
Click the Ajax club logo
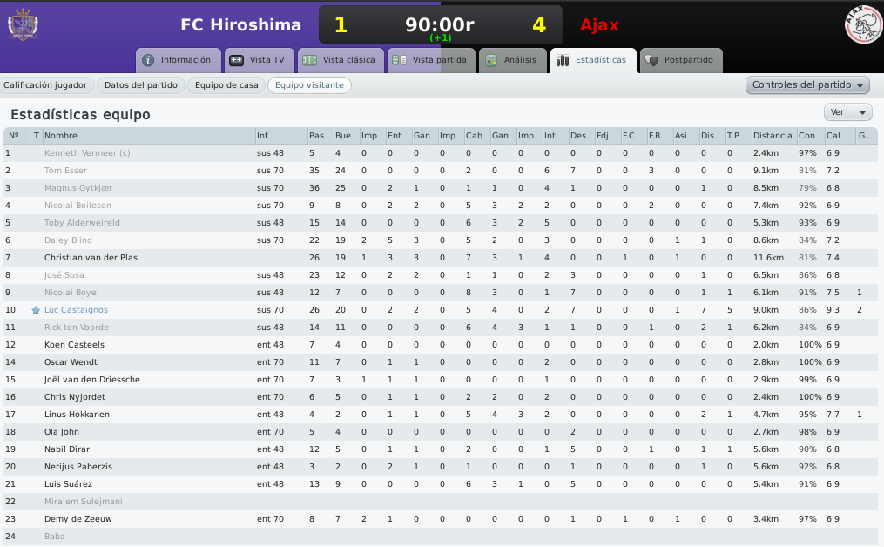tap(863, 24)
